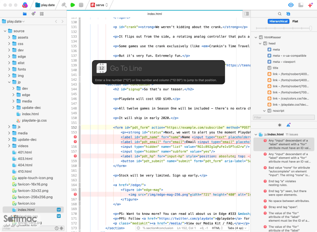The height and width of the screenshot is (232, 317).
Task: Switch symbols view to Flat
Action: [295, 21]
